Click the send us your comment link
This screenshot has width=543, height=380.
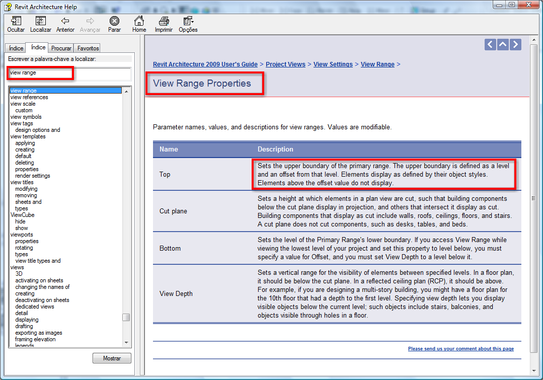click(461, 348)
